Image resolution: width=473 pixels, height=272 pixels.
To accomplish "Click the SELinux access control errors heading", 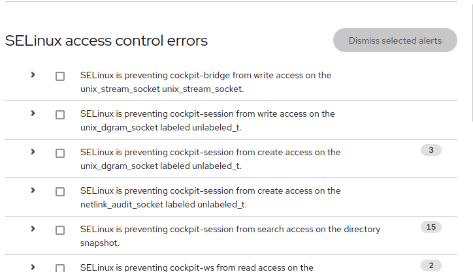I will [106, 40].
